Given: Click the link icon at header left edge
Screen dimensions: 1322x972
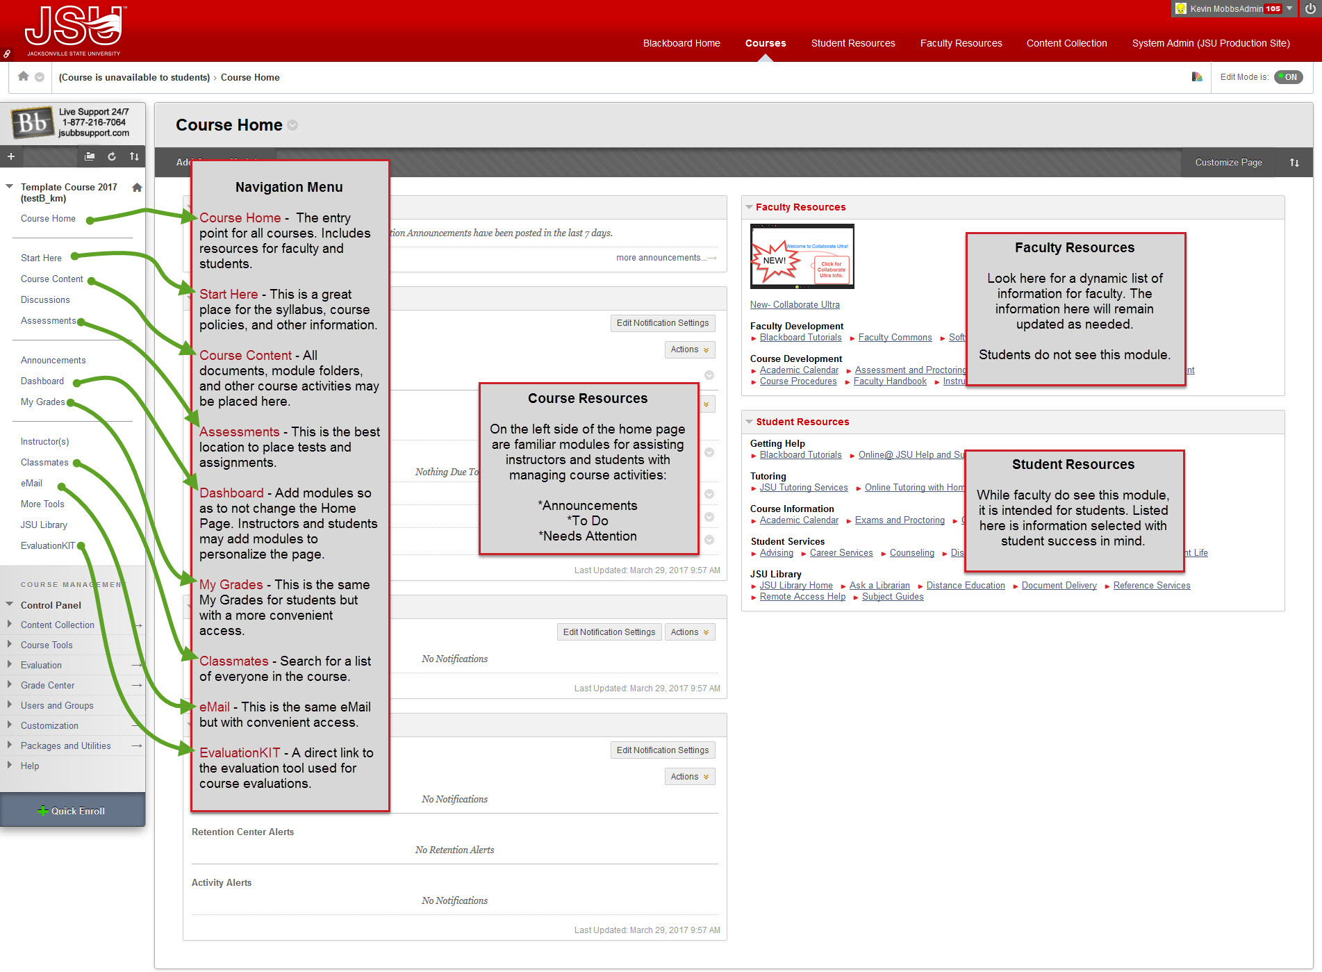Looking at the screenshot, I should coord(6,53).
